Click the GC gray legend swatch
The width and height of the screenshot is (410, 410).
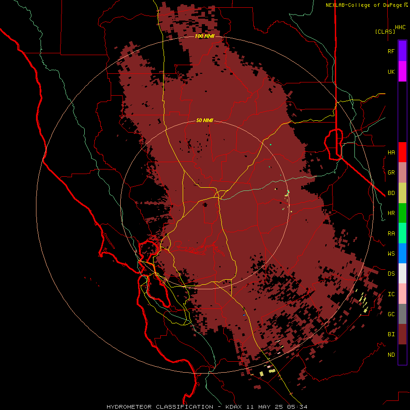[402, 314]
